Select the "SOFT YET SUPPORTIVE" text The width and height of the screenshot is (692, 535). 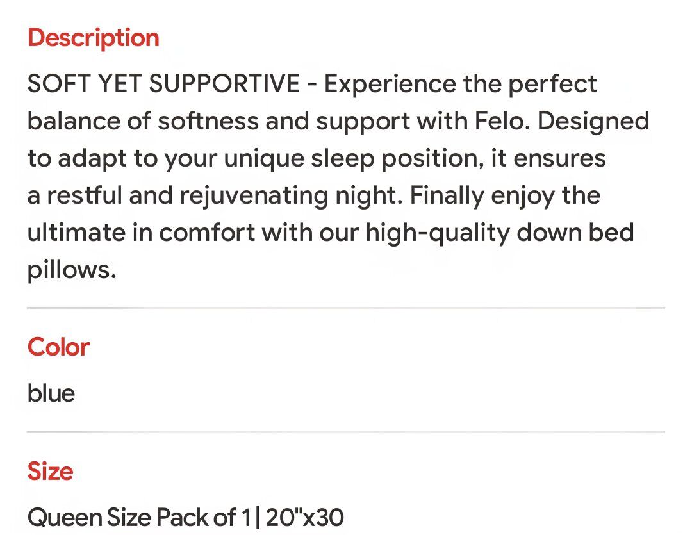(x=163, y=84)
